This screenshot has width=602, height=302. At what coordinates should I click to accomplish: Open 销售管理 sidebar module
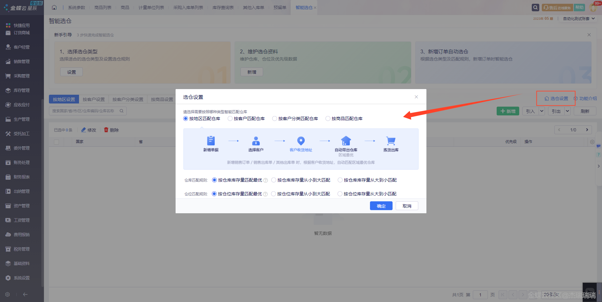pyautogui.click(x=18, y=61)
